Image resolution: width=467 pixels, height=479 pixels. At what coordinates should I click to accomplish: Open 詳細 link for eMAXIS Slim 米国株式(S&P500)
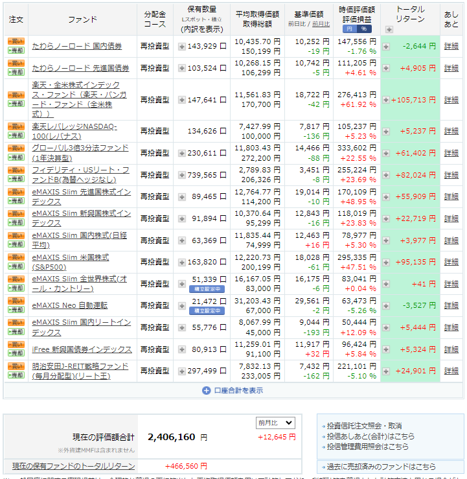pyautogui.click(x=451, y=262)
